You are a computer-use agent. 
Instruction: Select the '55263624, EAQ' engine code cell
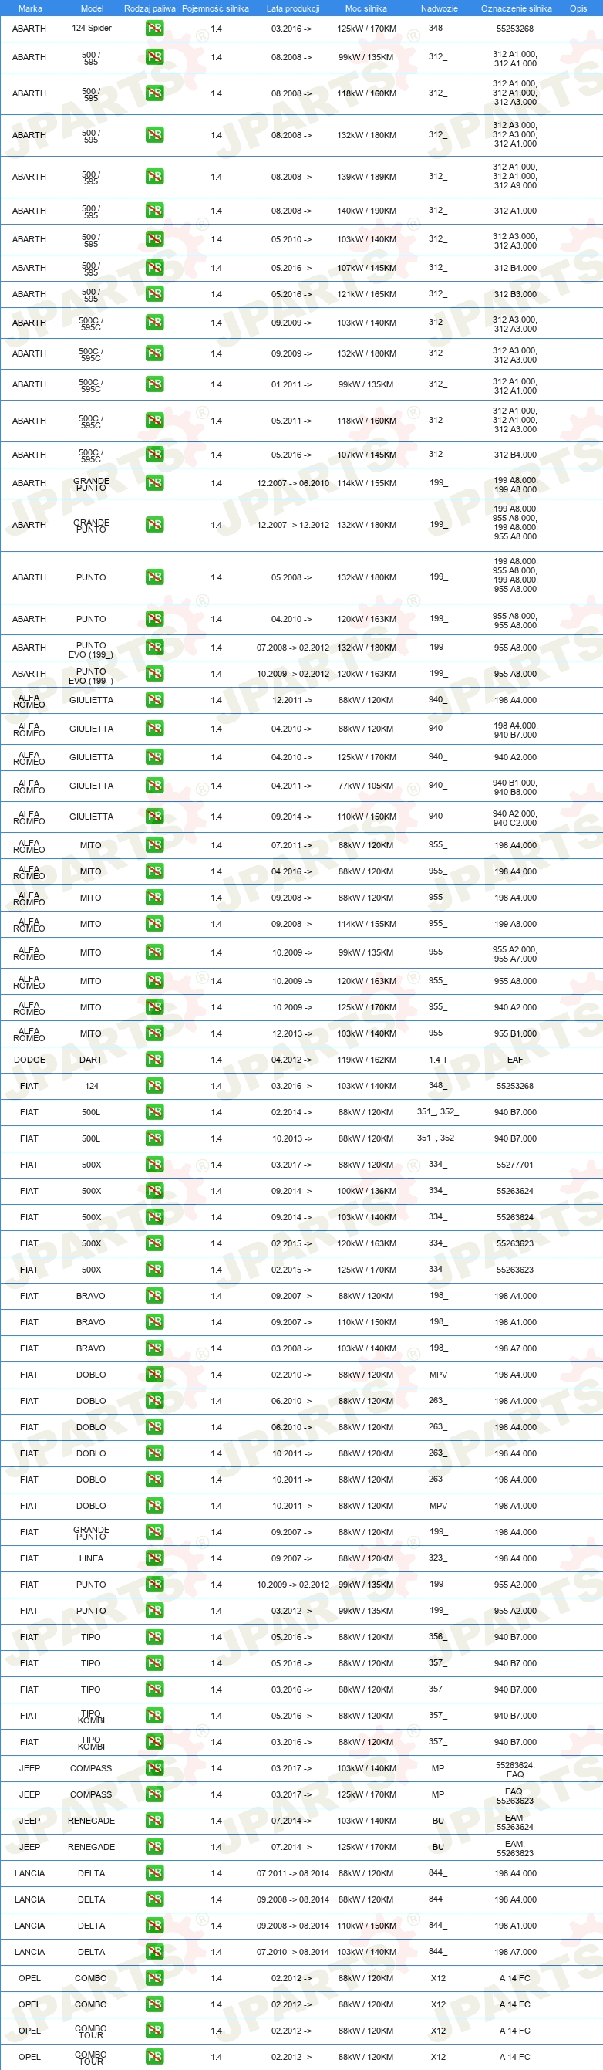point(514,1769)
